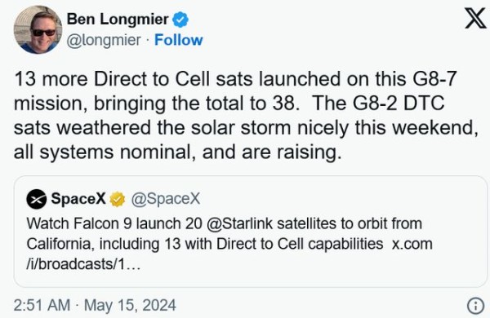This screenshot has height=318, width=490.
Task: Click the tweet line mentioning G8-7
Action: (x=236, y=79)
